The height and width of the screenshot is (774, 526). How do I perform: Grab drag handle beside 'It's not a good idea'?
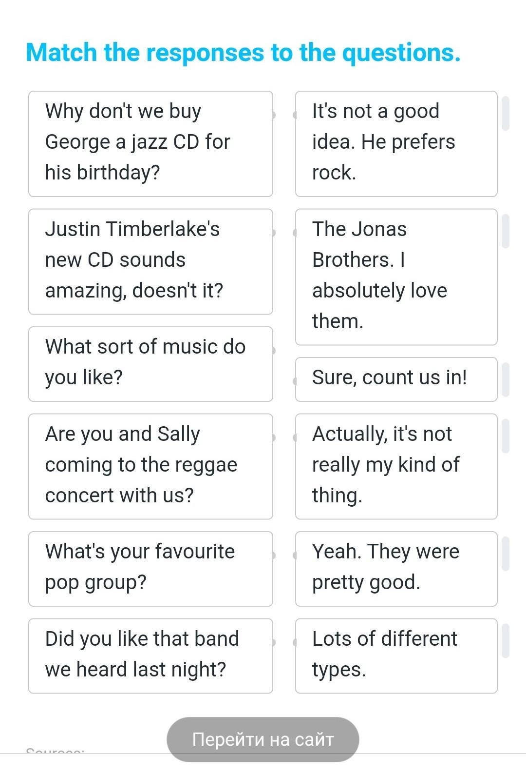coord(506,113)
